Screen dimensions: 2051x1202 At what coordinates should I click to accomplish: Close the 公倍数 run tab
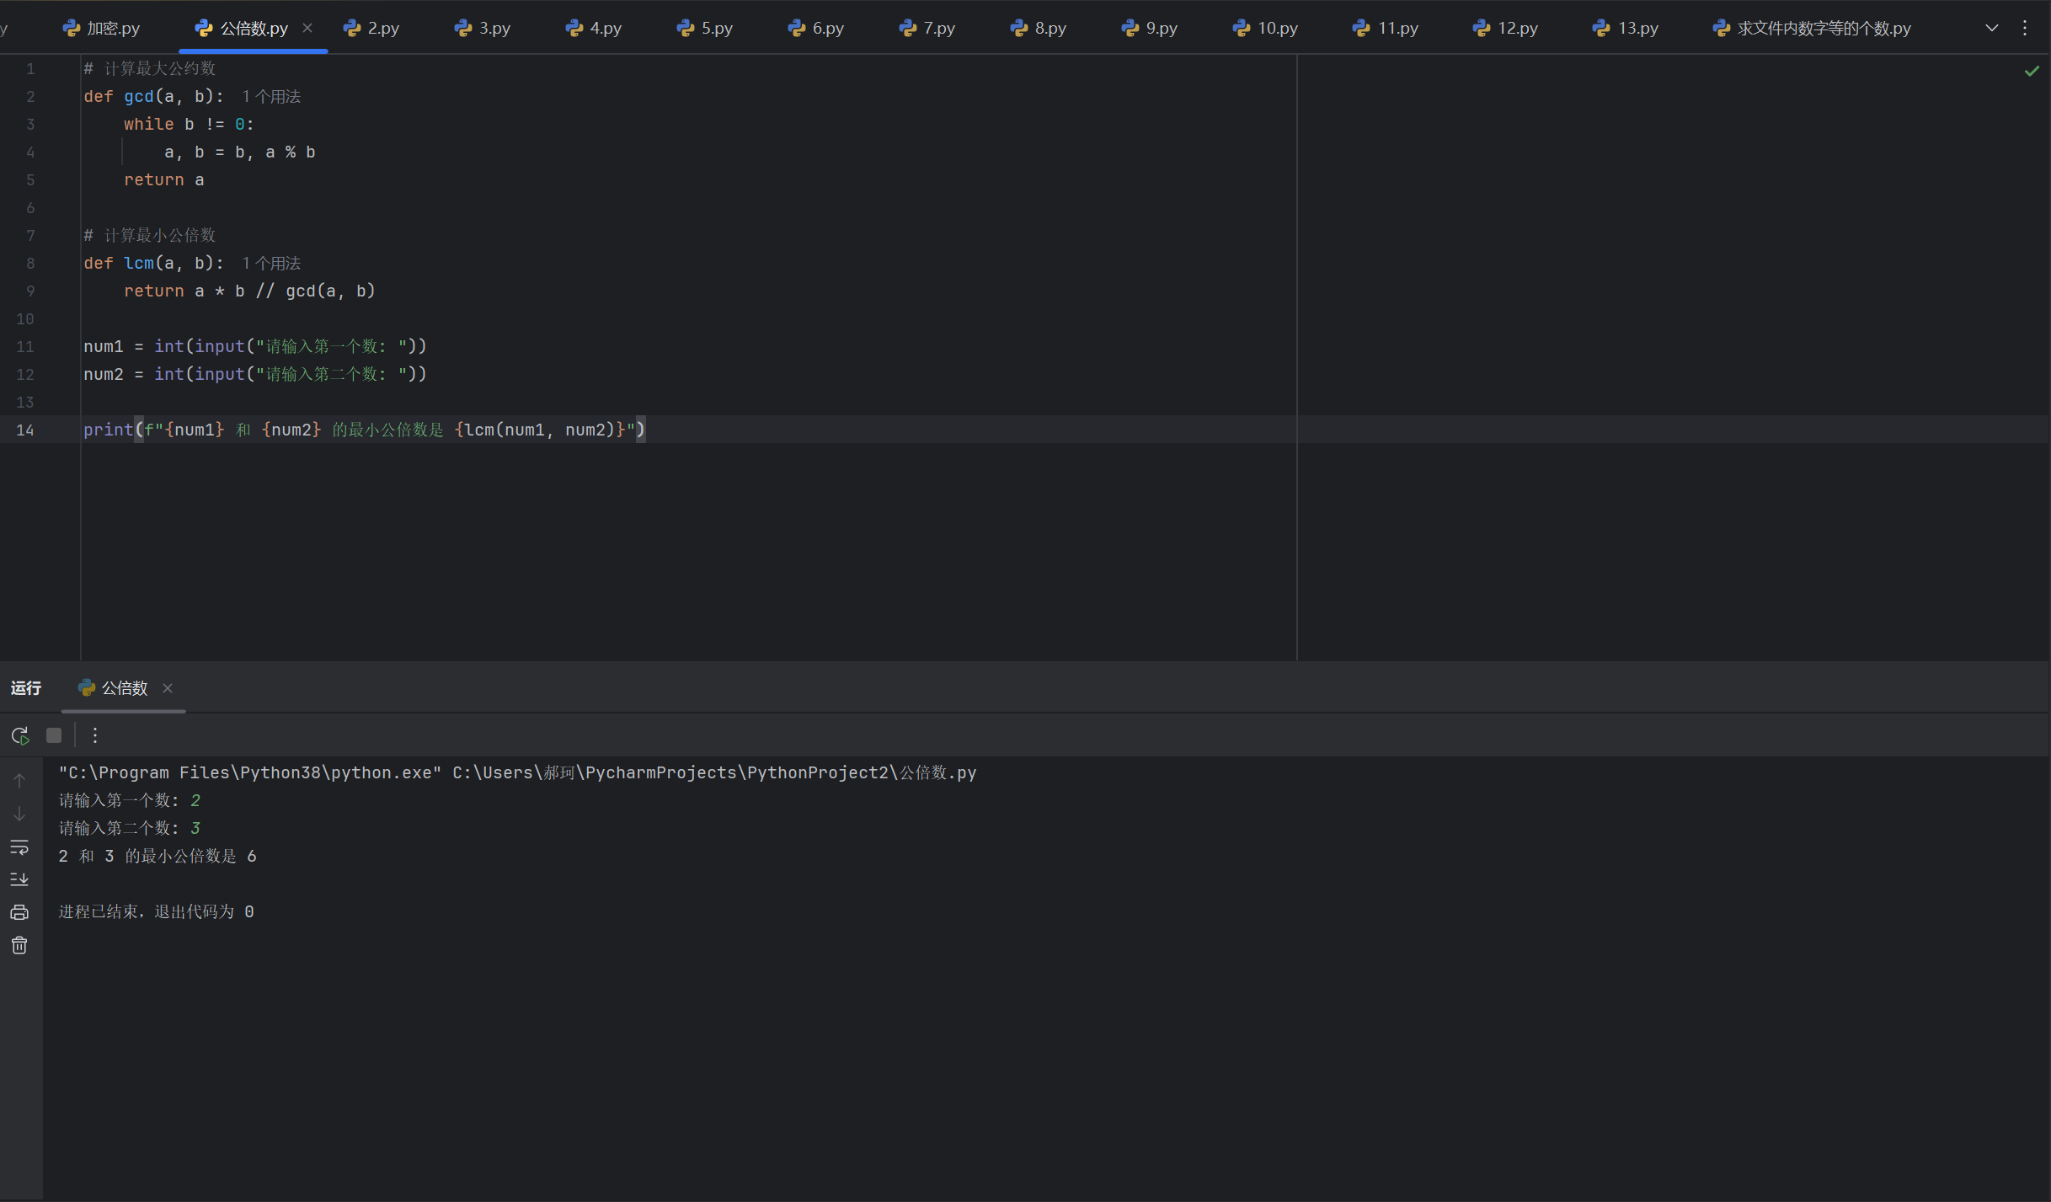(168, 688)
